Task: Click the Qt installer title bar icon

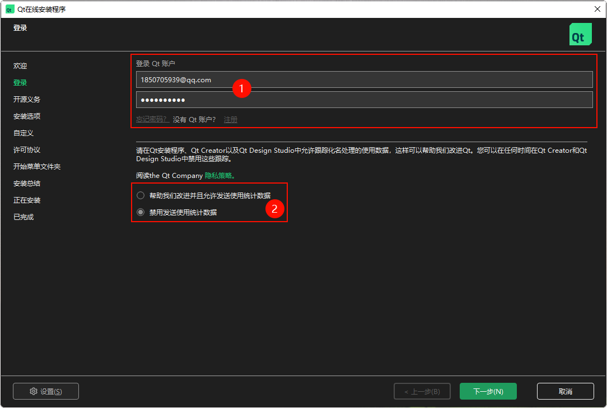Action: (x=10, y=10)
